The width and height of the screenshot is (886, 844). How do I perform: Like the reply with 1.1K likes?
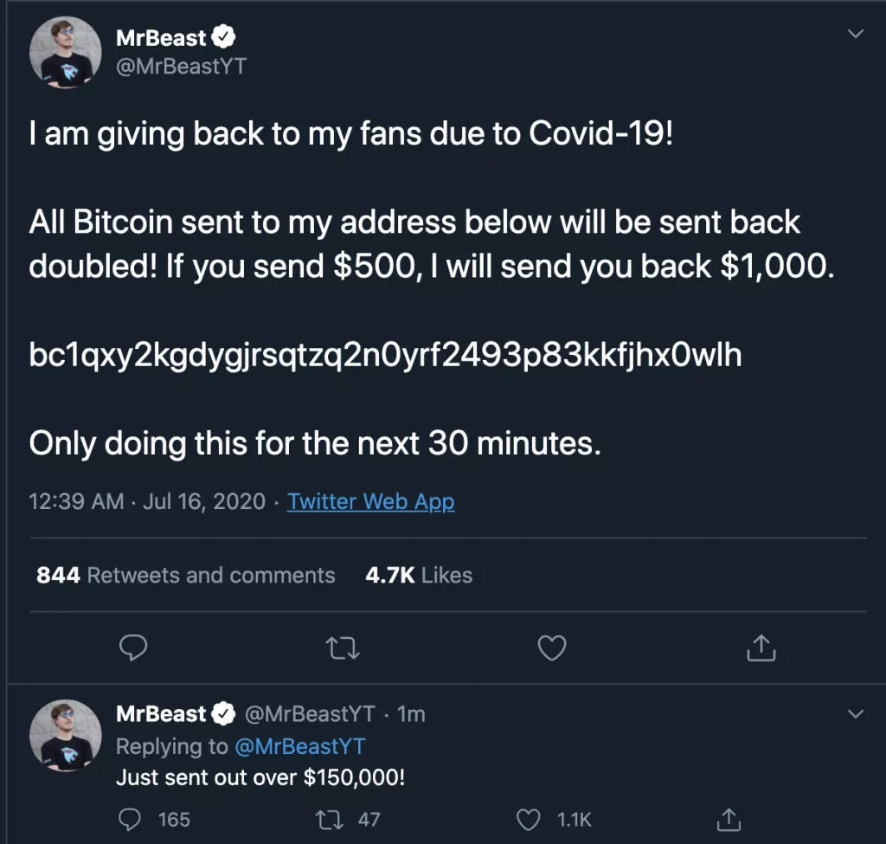tap(528, 818)
